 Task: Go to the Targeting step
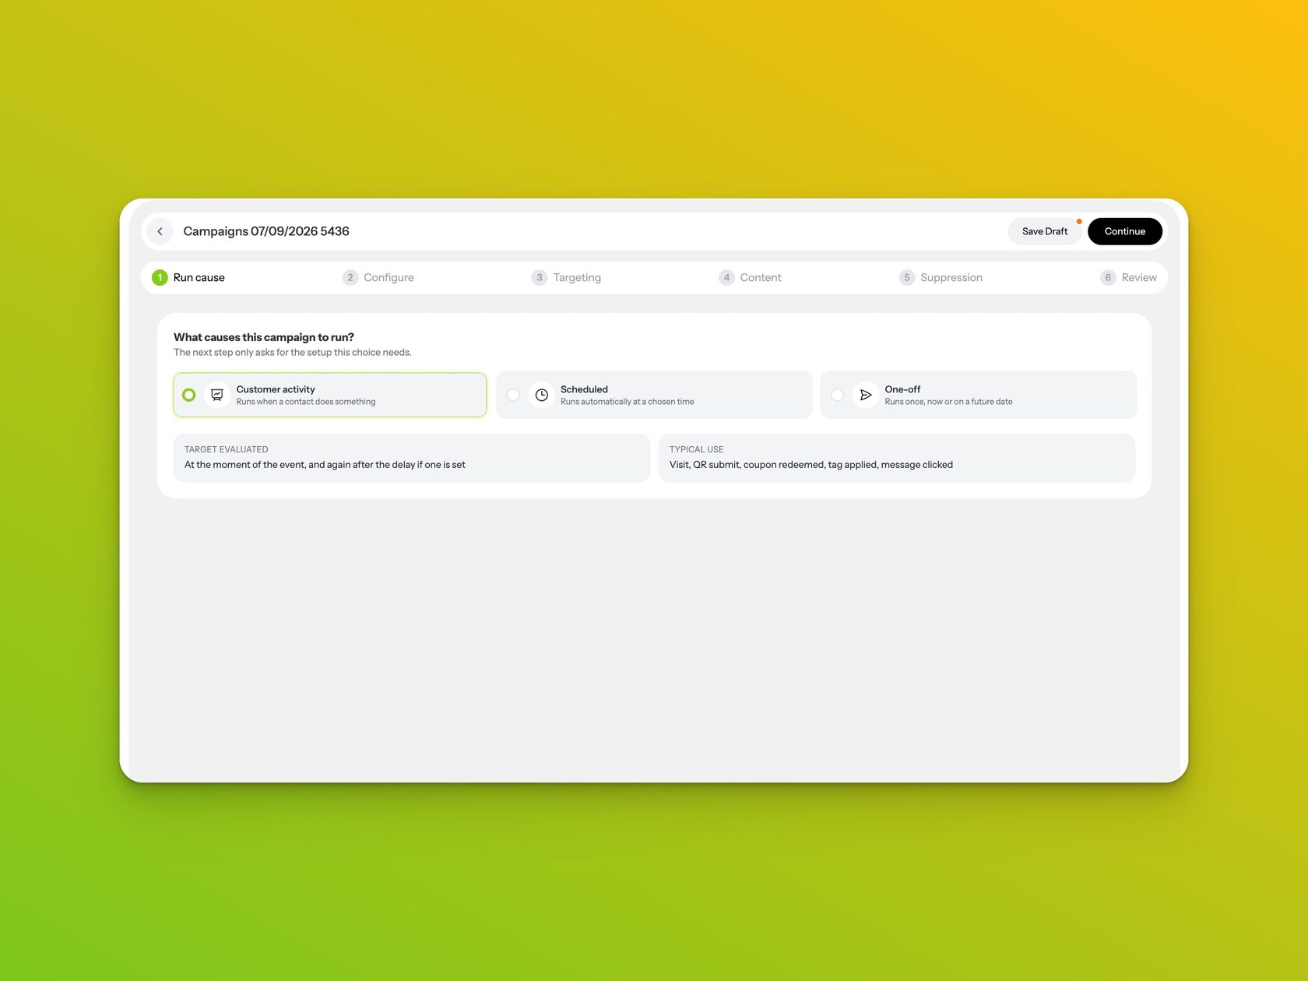pos(566,277)
